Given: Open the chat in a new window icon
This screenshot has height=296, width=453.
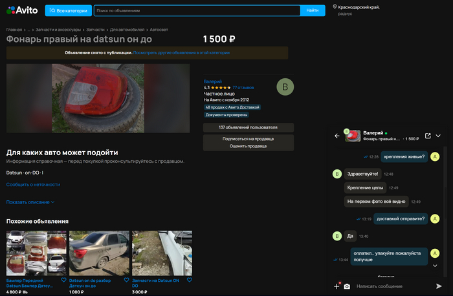Looking at the screenshot, I should (428, 136).
